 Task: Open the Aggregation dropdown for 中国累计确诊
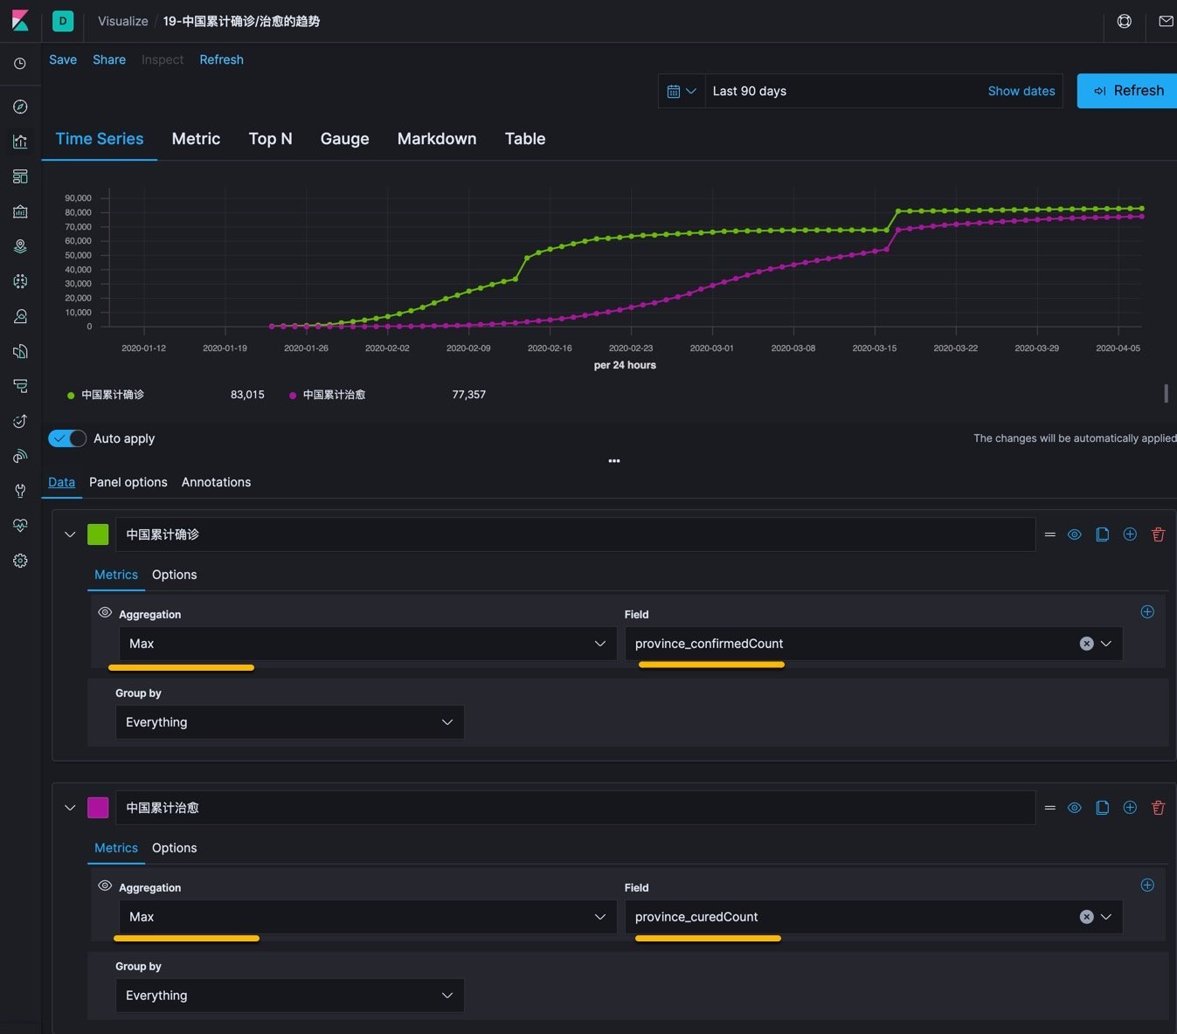click(x=367, y=644)
